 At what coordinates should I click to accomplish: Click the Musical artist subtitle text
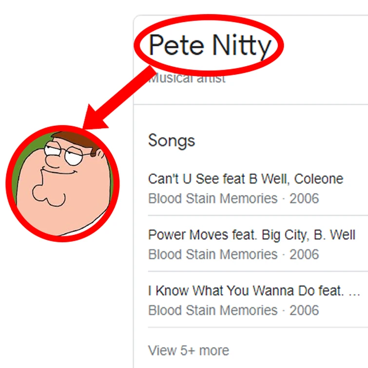187,78
